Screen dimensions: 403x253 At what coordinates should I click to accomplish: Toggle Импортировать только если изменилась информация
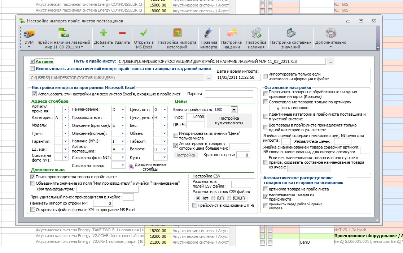[x=265, y=76]
